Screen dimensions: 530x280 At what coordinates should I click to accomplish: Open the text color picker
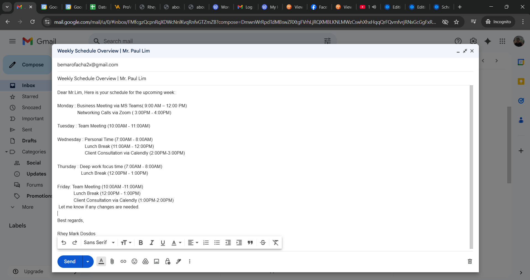176,242
